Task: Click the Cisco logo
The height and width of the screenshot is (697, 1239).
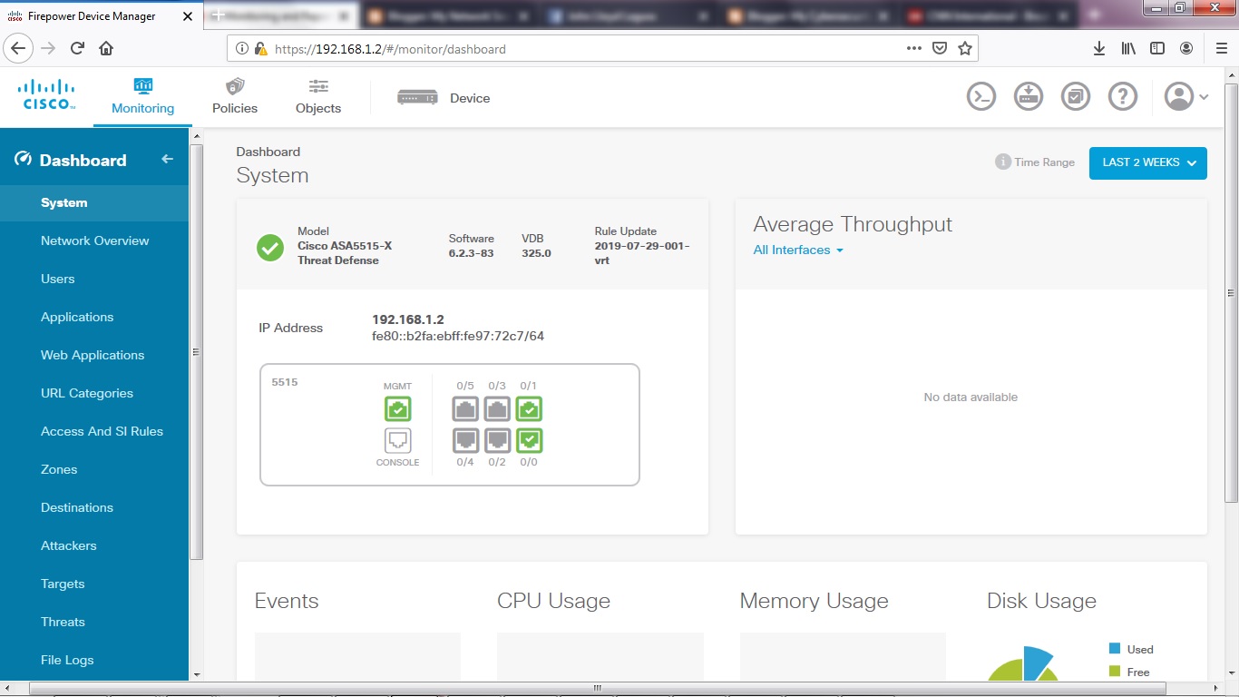Action: click(45, 94)
